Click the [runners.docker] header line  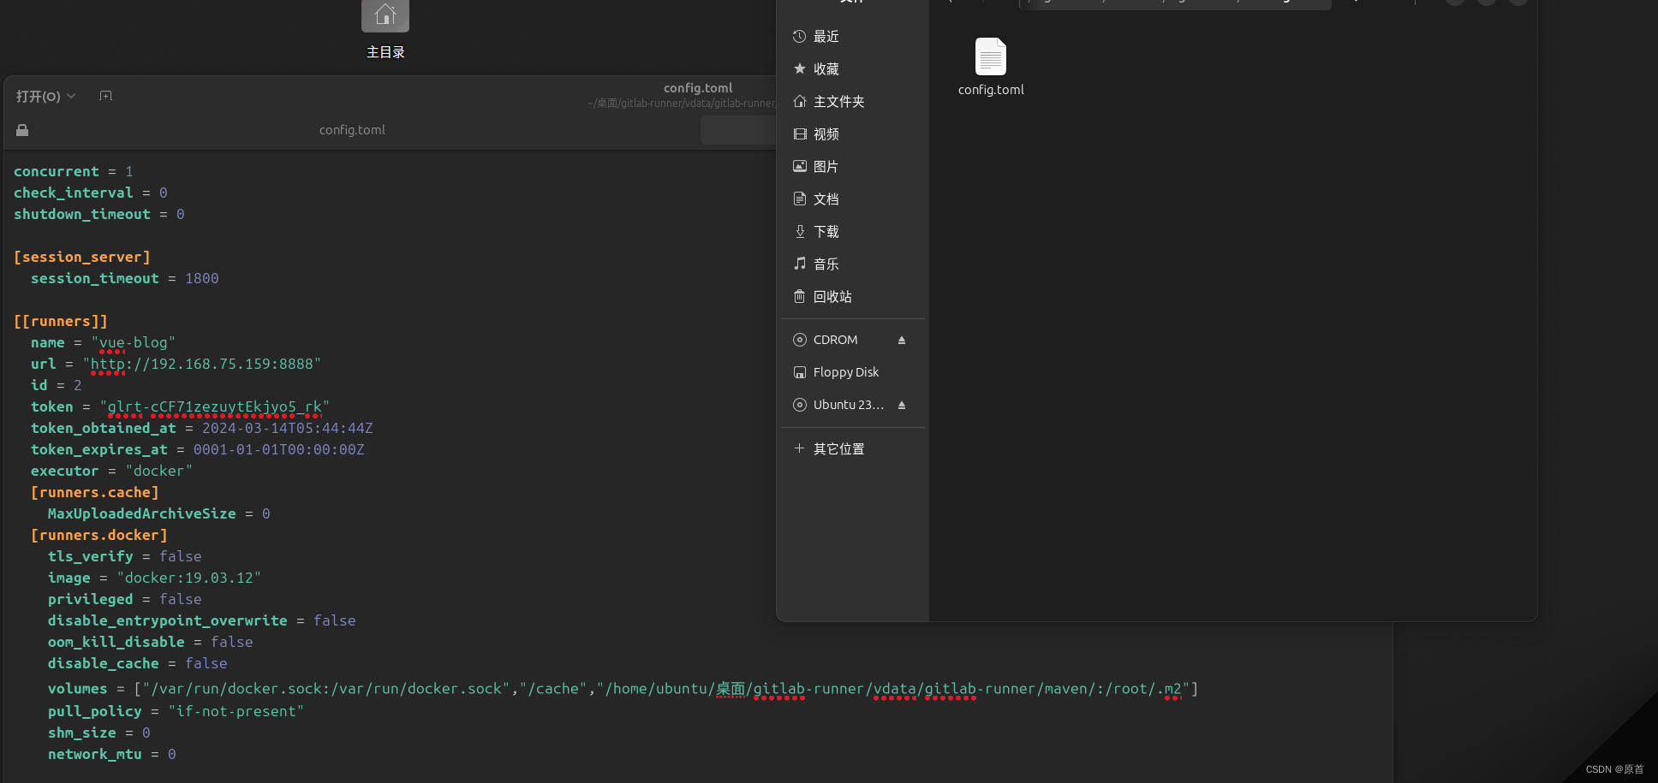[x=99, y=535]
